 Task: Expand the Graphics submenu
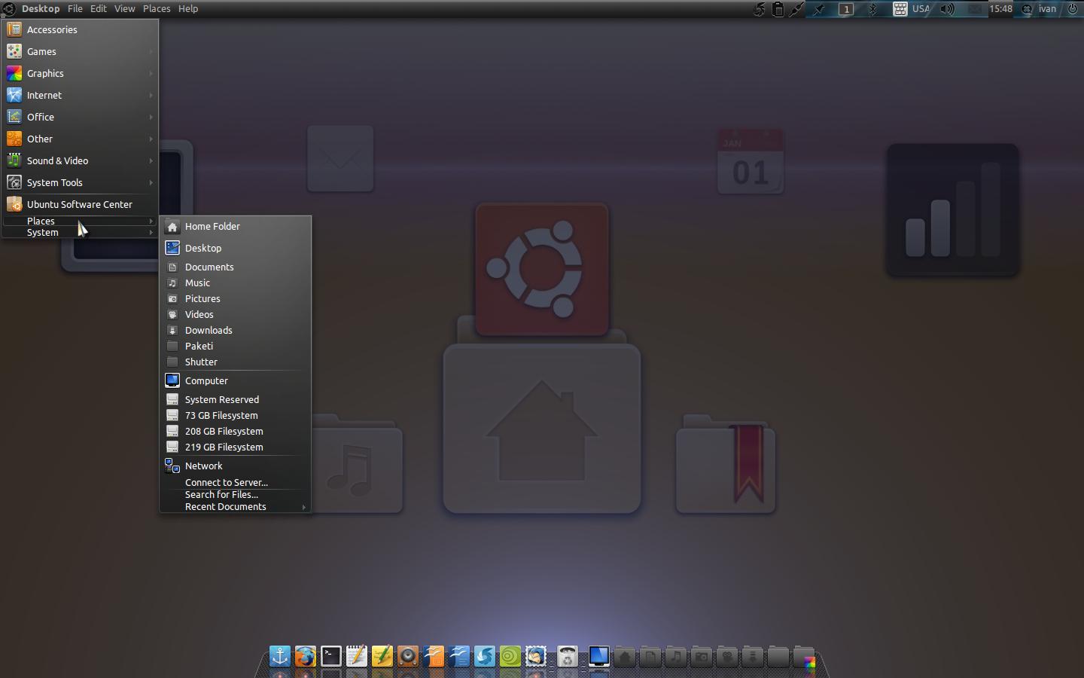coord(80,73)
